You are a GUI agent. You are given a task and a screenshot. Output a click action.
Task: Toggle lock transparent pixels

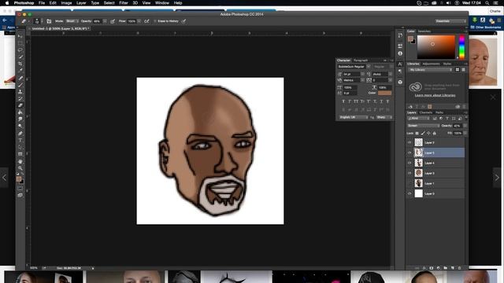tap(417, 133)
